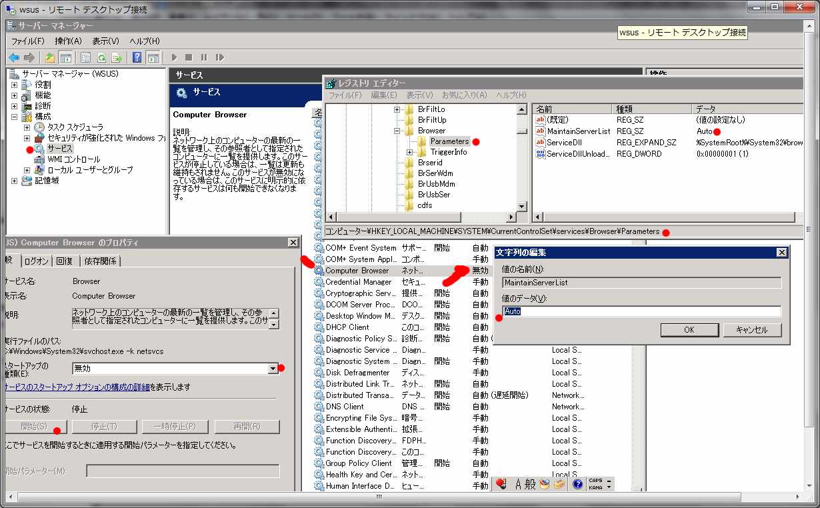Click the Stop Service square toolbar icon
The width and height of the screenshot is (820, 508).
189,57
